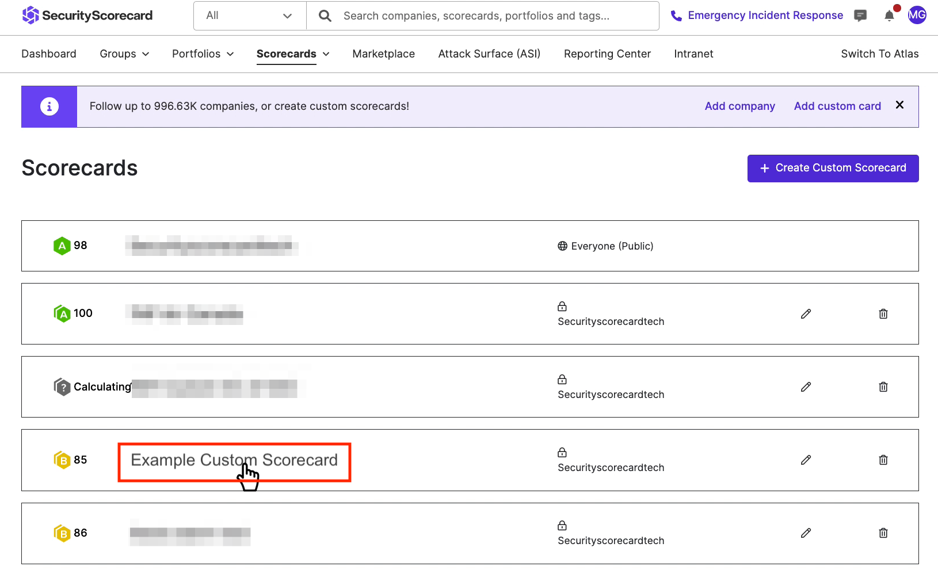This screenshot has width=938, height=574.
Task: Click Securityscorecardtech in the 86 row
Action: point(611,541)
